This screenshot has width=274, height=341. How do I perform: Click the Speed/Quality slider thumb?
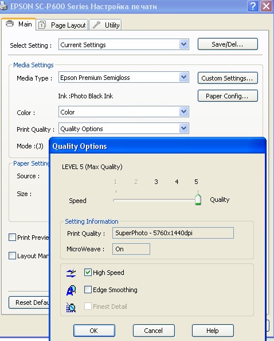[x=198, y=199]
